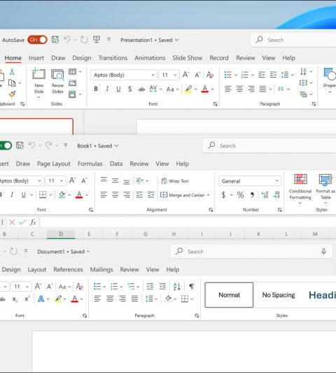The image size is (336, 373).
Task: Click Wrap Text in Excel
Action: [x=175, y=181]
